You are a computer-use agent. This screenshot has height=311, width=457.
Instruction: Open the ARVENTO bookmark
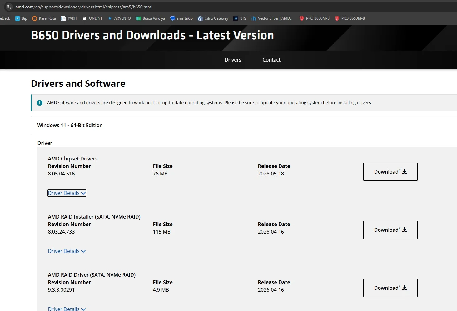pos(119,18)
